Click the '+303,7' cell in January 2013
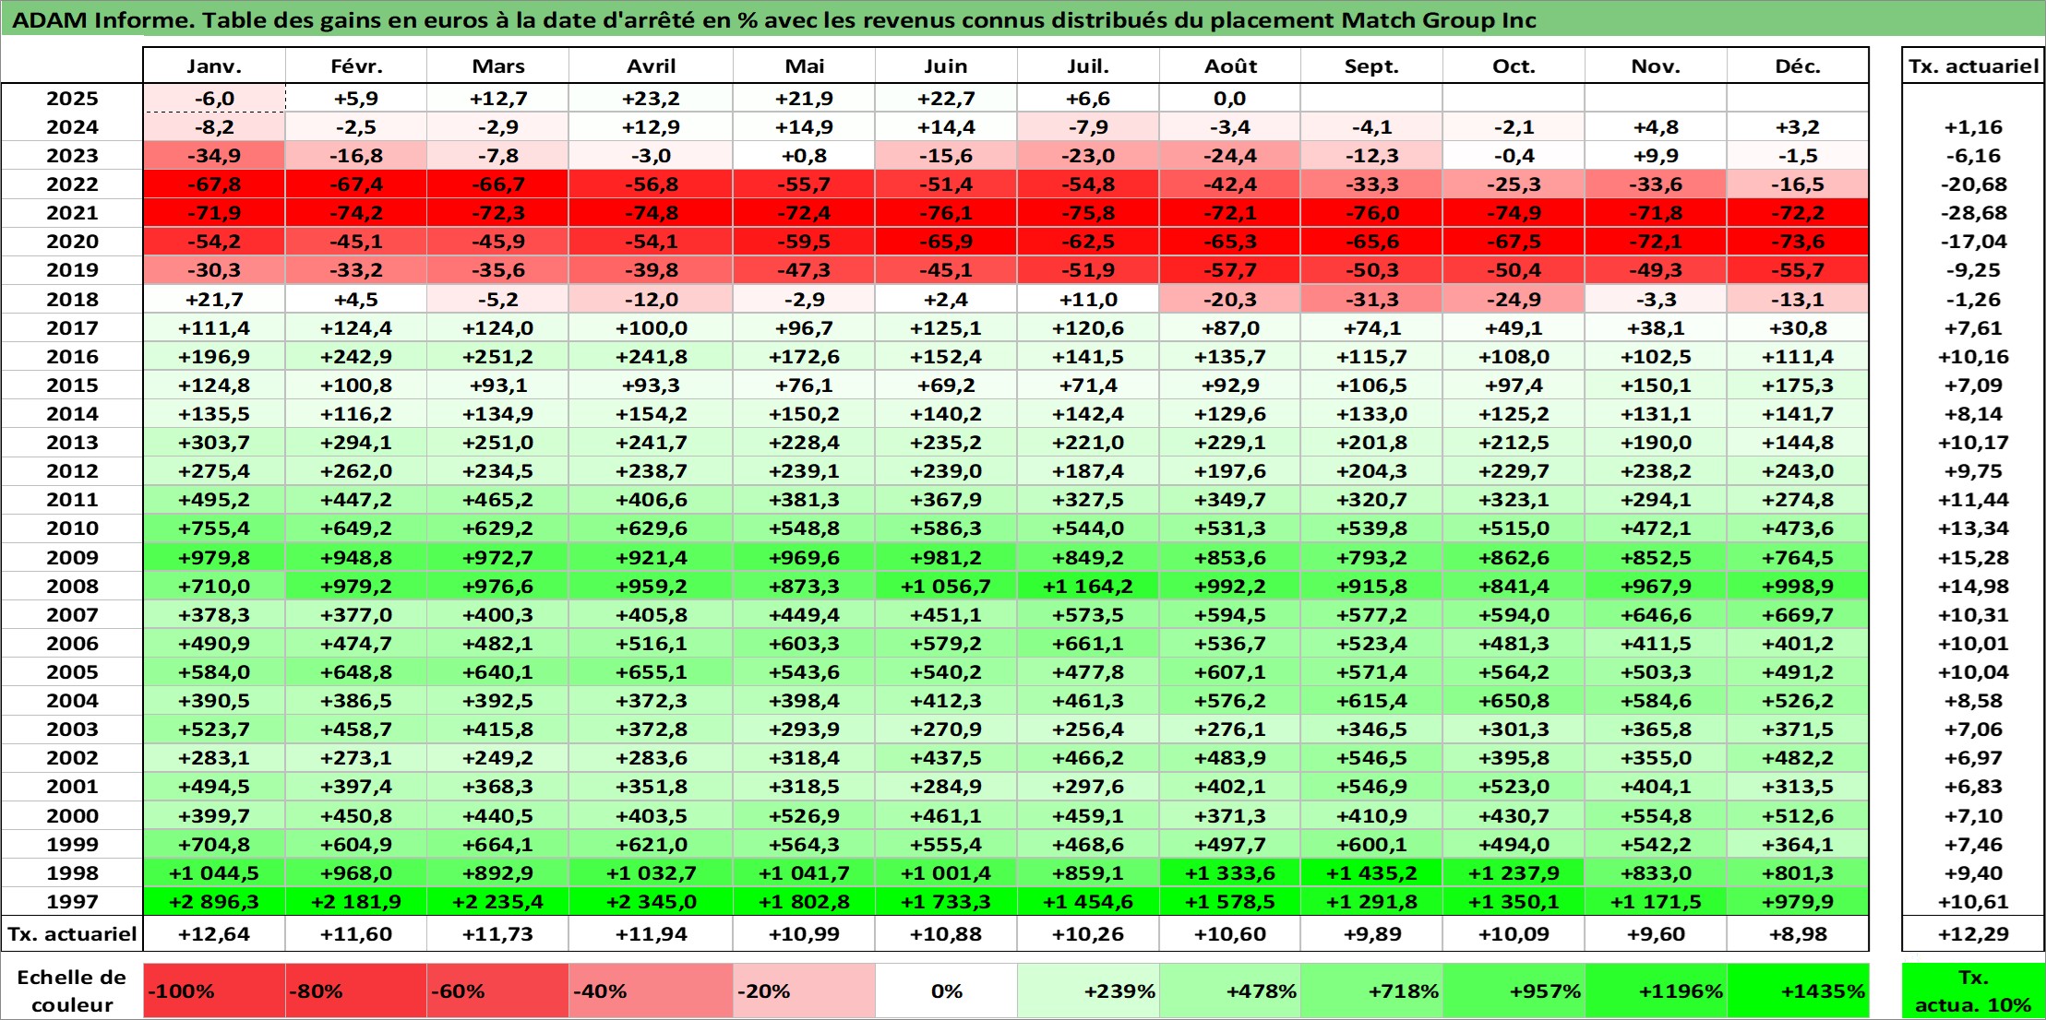Screen dimensions: 2046x1020 point(214,442)
